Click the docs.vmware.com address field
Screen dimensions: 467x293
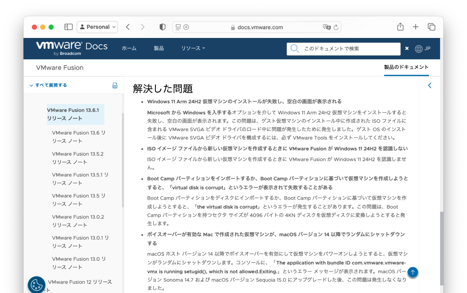pyautogui.click(x=257, y=27)
